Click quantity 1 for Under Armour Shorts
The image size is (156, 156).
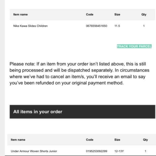(145, 151)
